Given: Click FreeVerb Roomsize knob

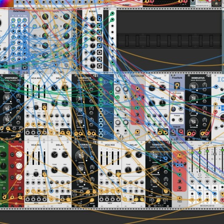Looking at the screenshot, I should point(173,98).
